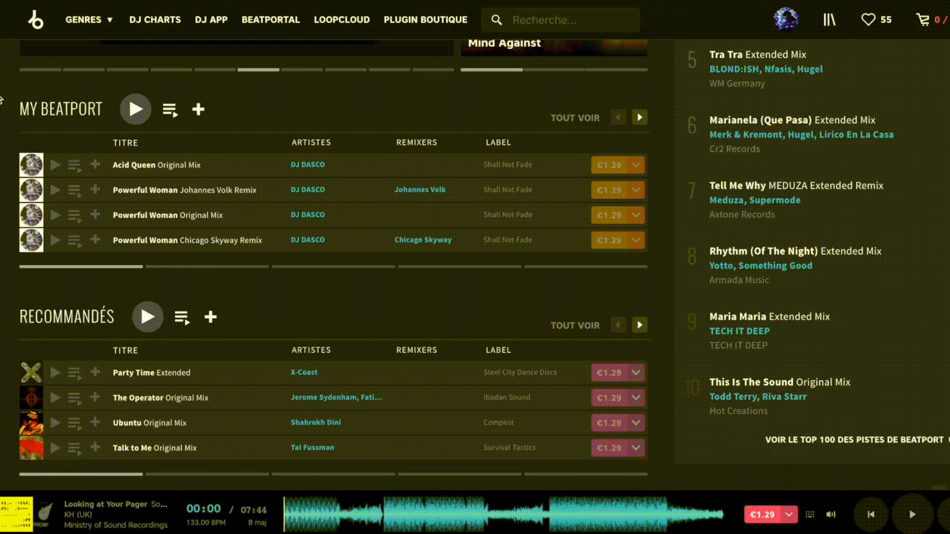Click the search magnifier icon

(496, 20)
